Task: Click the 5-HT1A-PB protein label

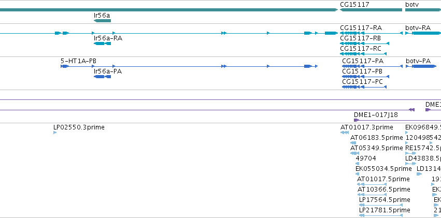Action: (x=79, y=61)
